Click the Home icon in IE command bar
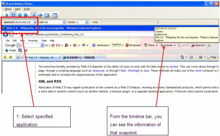220x136 pixels. point(182,57)
